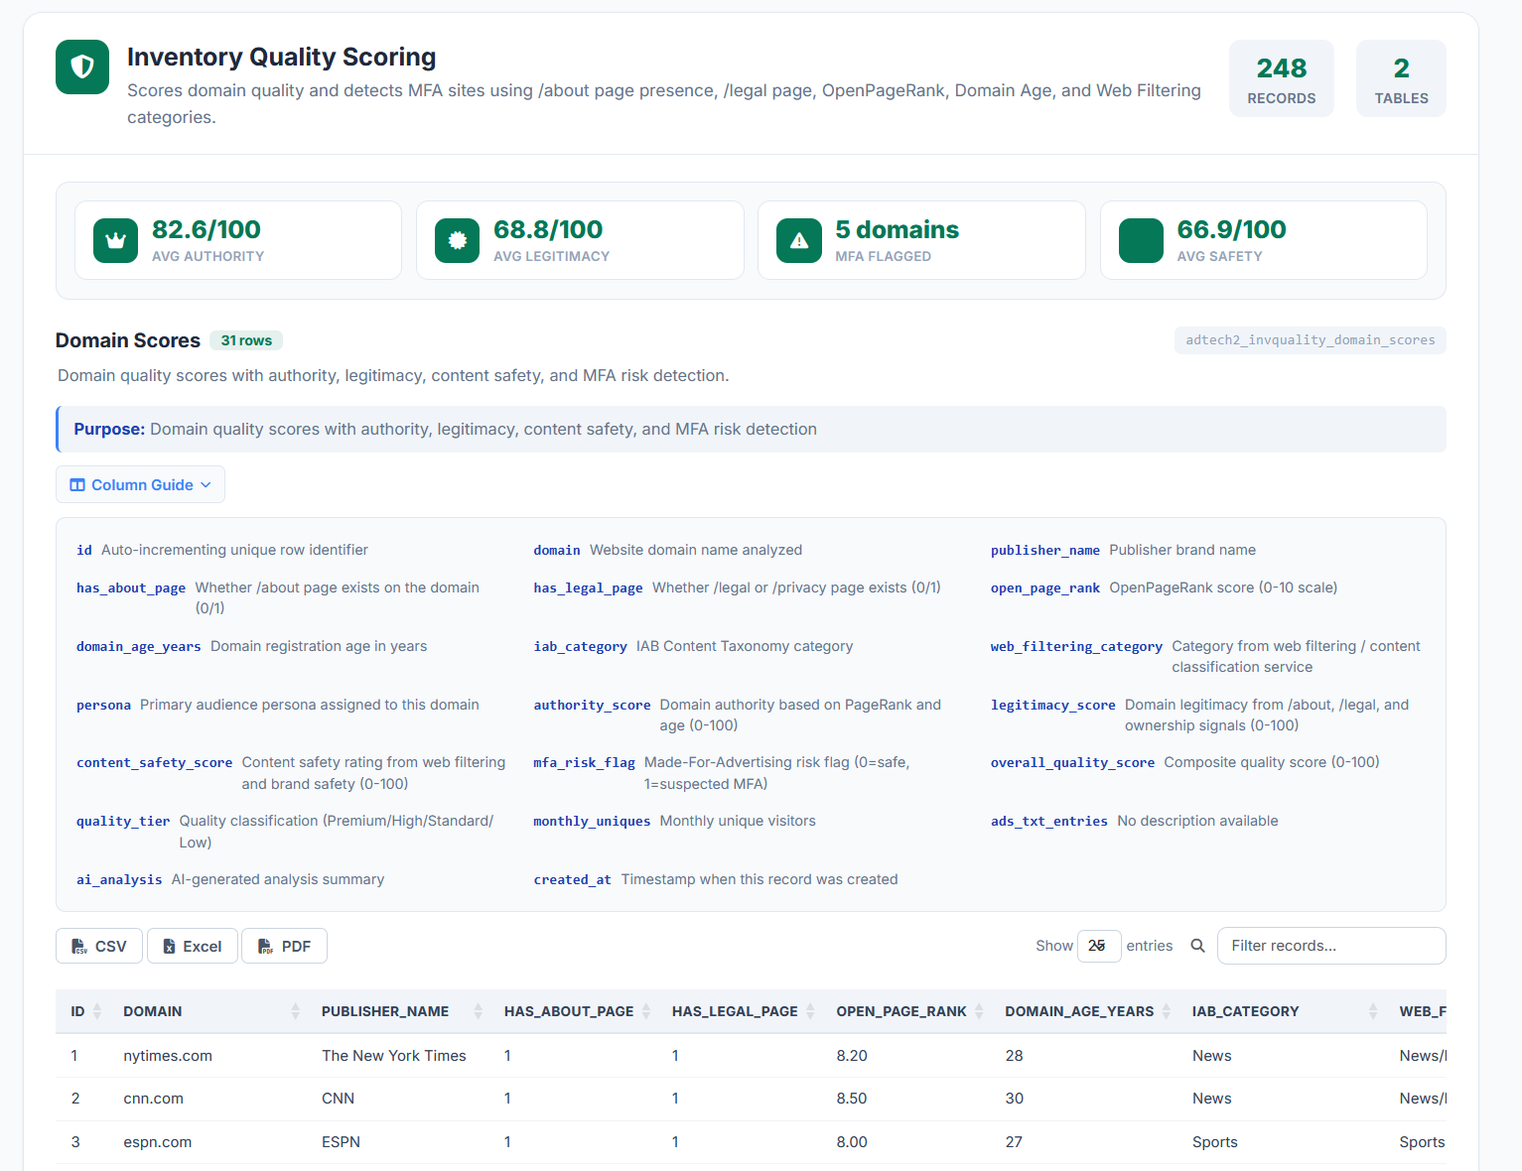Click the green square Avg Safety icon
The image size is (1522, 1171).
click(1141, 241)
